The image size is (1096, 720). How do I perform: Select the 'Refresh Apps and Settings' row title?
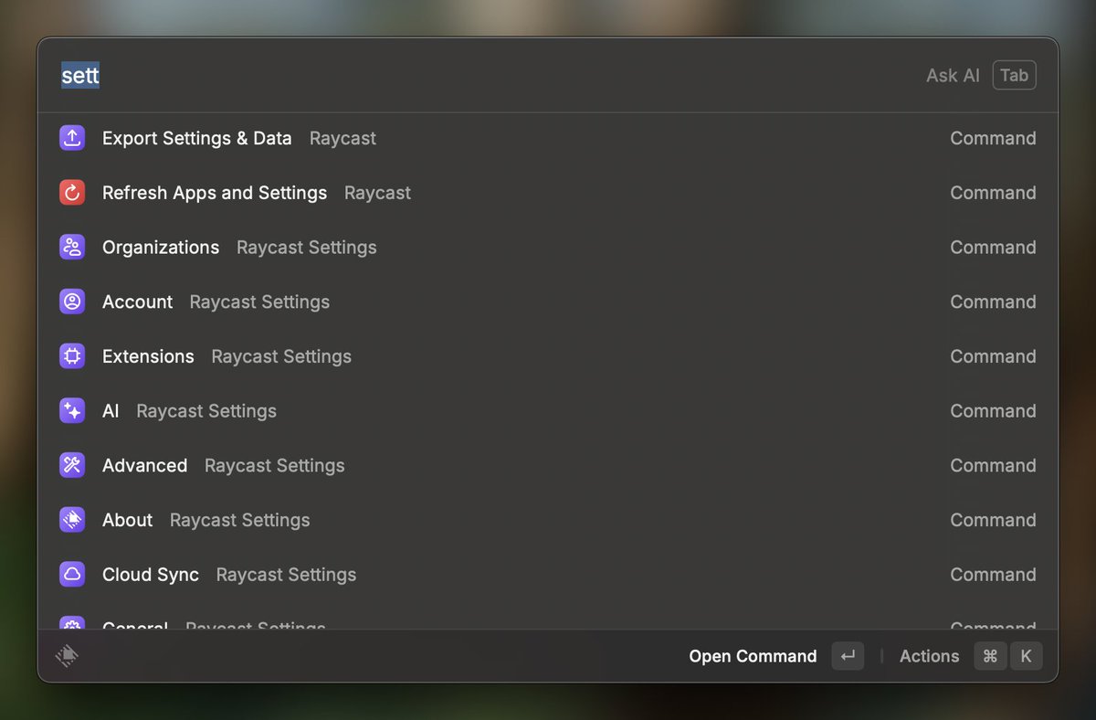(x=215, y=193)
